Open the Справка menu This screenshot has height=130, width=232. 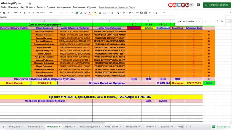(92, 7)
